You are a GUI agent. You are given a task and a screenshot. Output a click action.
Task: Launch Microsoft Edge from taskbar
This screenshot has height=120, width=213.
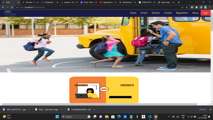(119, 117)
